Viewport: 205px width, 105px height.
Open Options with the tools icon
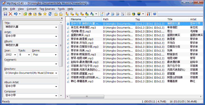[149, 14]
